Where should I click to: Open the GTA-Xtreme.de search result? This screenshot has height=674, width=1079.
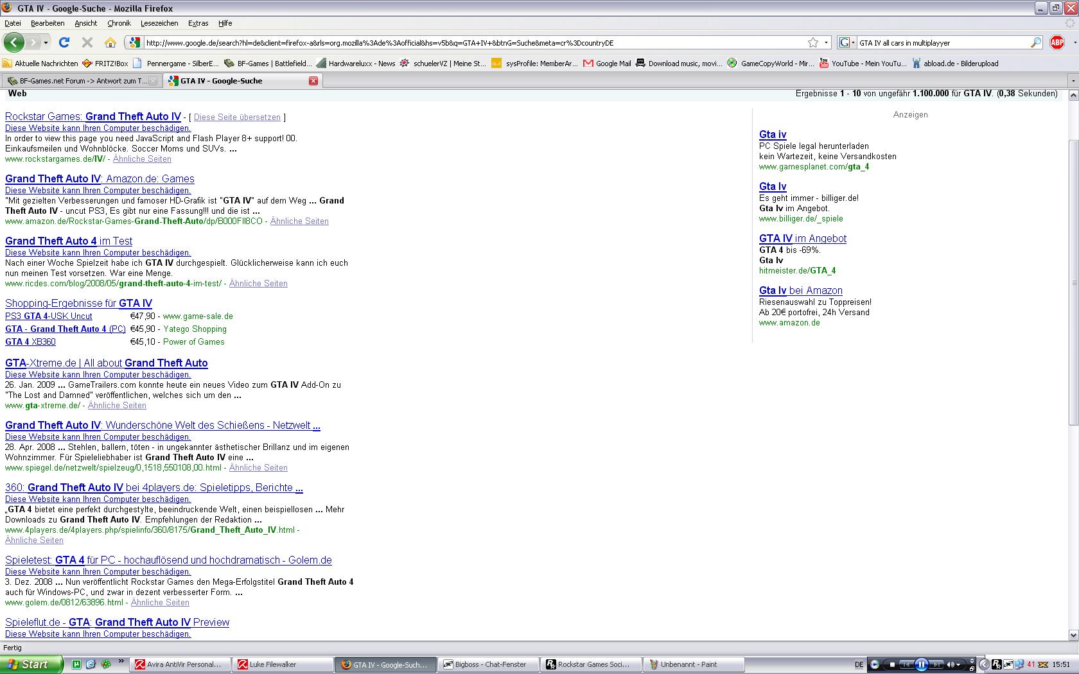107,363
